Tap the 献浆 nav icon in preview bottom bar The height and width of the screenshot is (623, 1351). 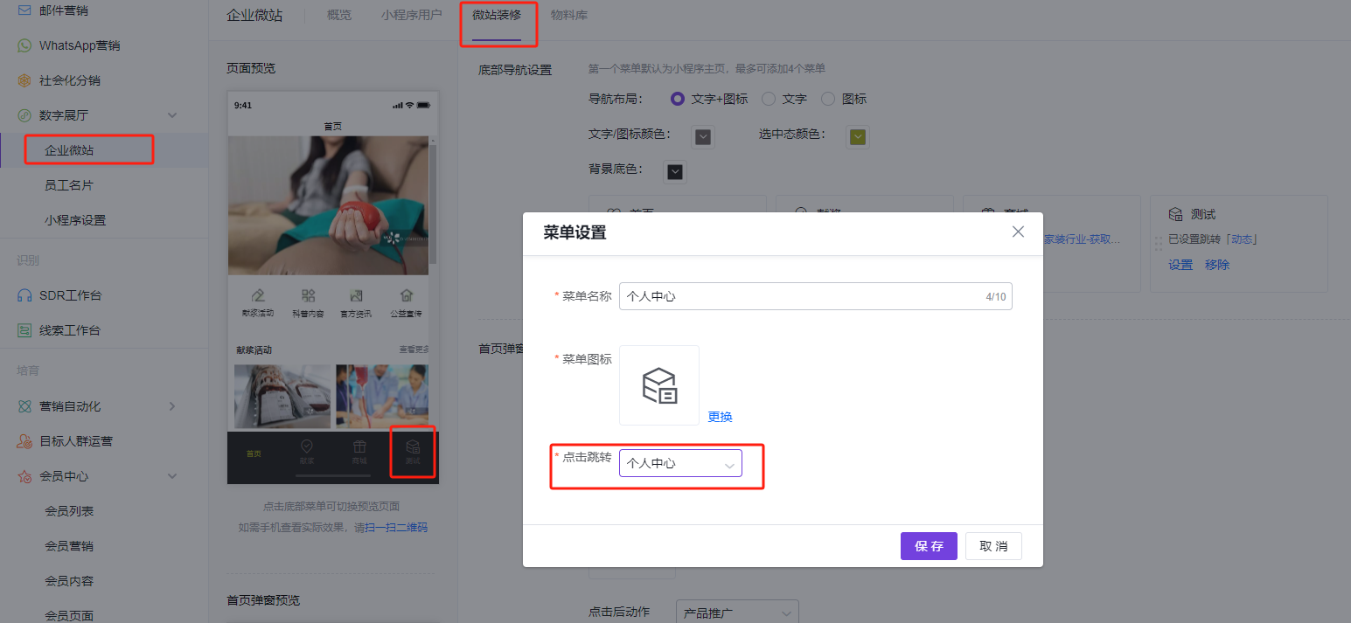pyautogui.click(x=307, y=446)
